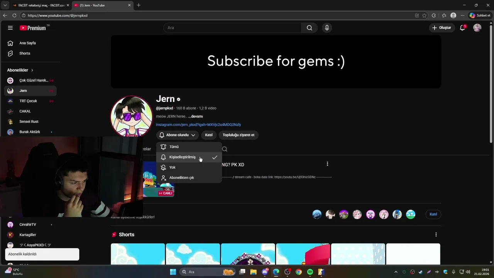Open the Steam tray icon
The width and height of the screenshot is (494, 278).
(421, 272)
